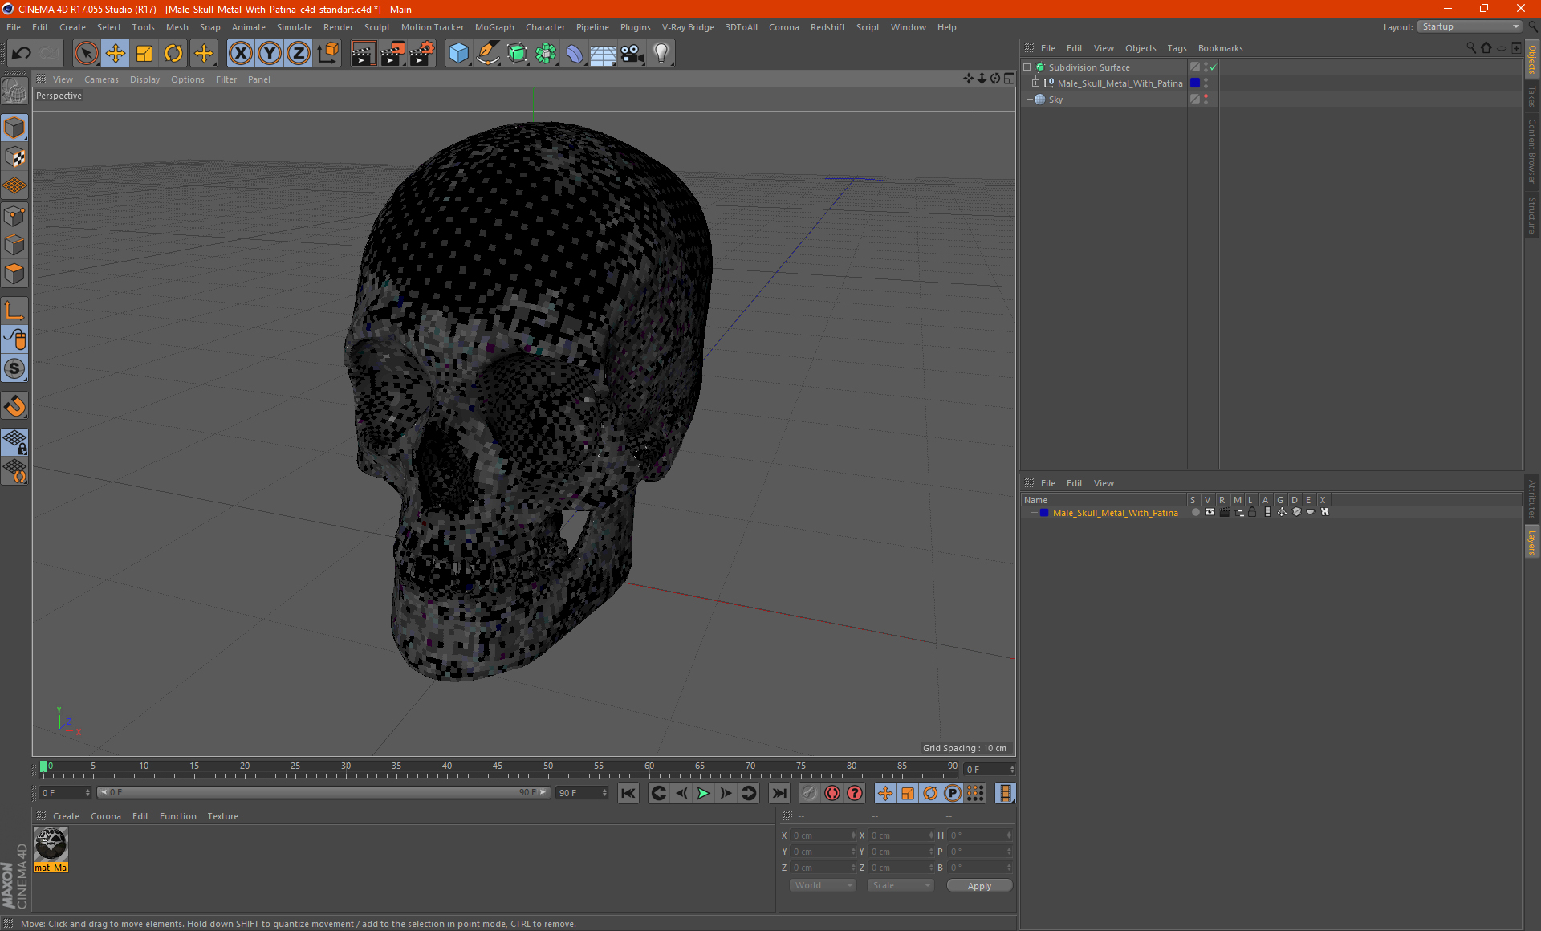Toggle Locked Workplane icon

(x=14, y=441)
